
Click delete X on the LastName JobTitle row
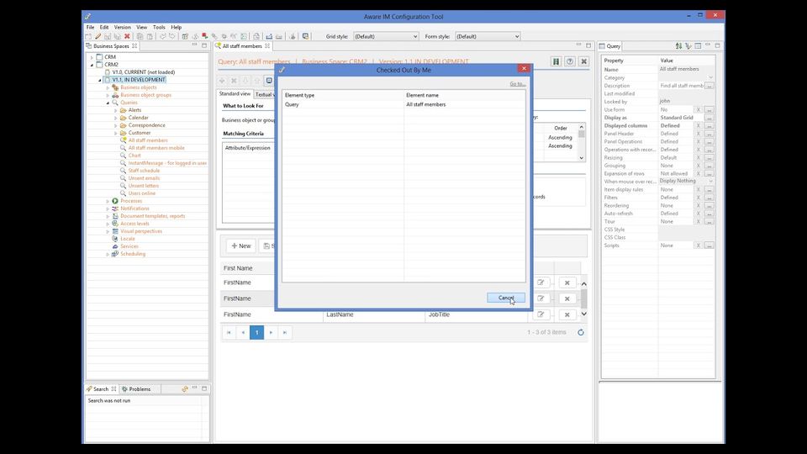pos(567,314)
